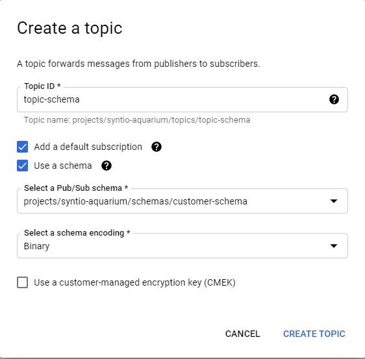Viewport: 365px width, 359px height.
Task: Click the Select a schema encoding label
Action: [x=77, y=233]
